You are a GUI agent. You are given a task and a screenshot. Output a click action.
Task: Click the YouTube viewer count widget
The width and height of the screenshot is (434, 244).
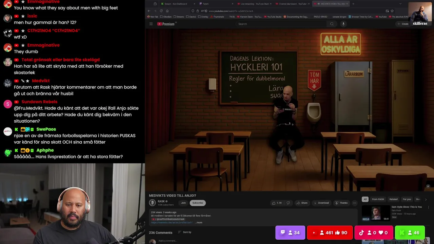click(x=330, y=232)
